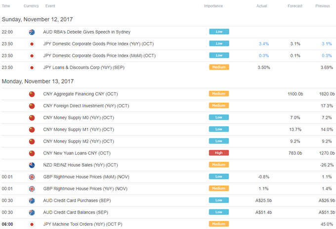Viewport: 336px width, 229px height.
Task: Open the blue 3.4% actual value link
Action: (263, 44)
